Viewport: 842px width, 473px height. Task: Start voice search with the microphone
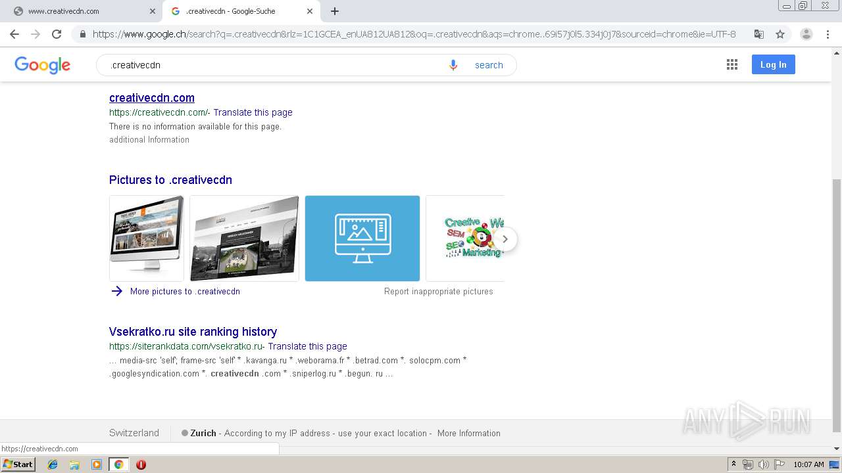tap(453, 65)
